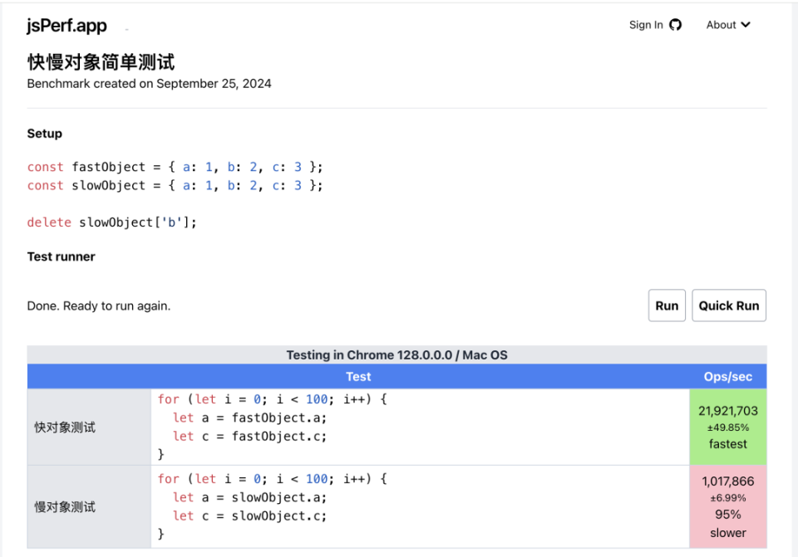Click the Sign In link

(x=646, y=25)
